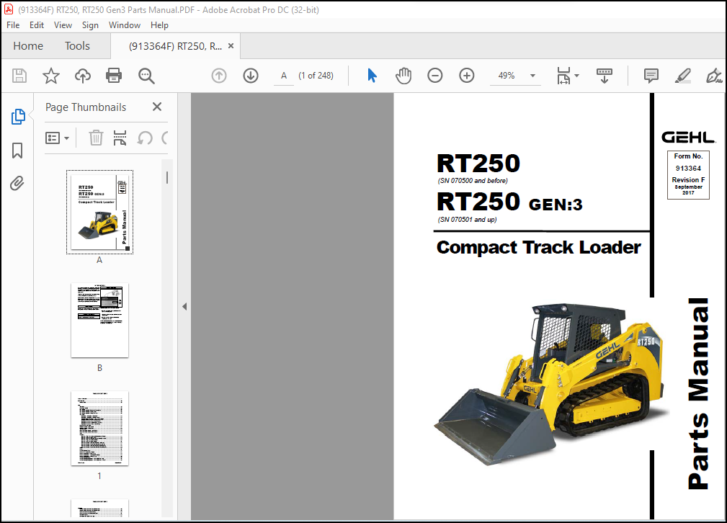Rotate the page counterclockwise
Image resolution: width=727 pixels, height=523 pixels.
(145, 138)
